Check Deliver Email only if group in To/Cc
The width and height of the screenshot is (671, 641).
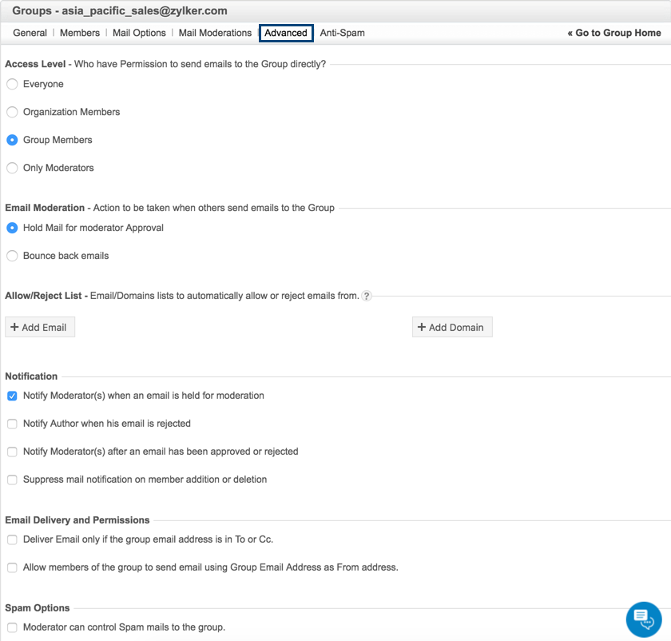12,539
